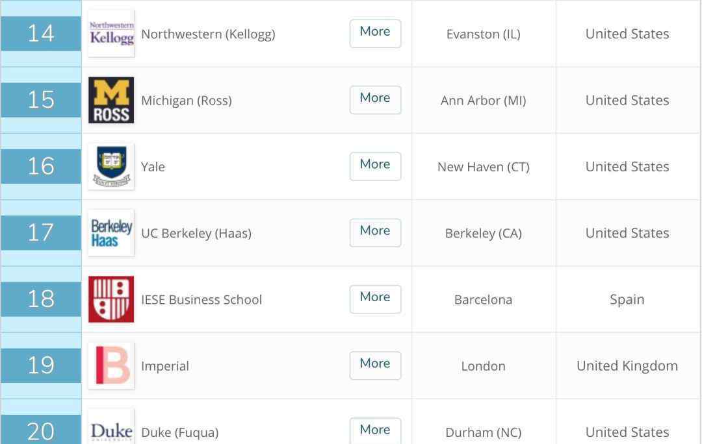The height and width of the screenshot is (444, 702).
Task: Click the IESE Business School red logo
Action: (111, 299)
